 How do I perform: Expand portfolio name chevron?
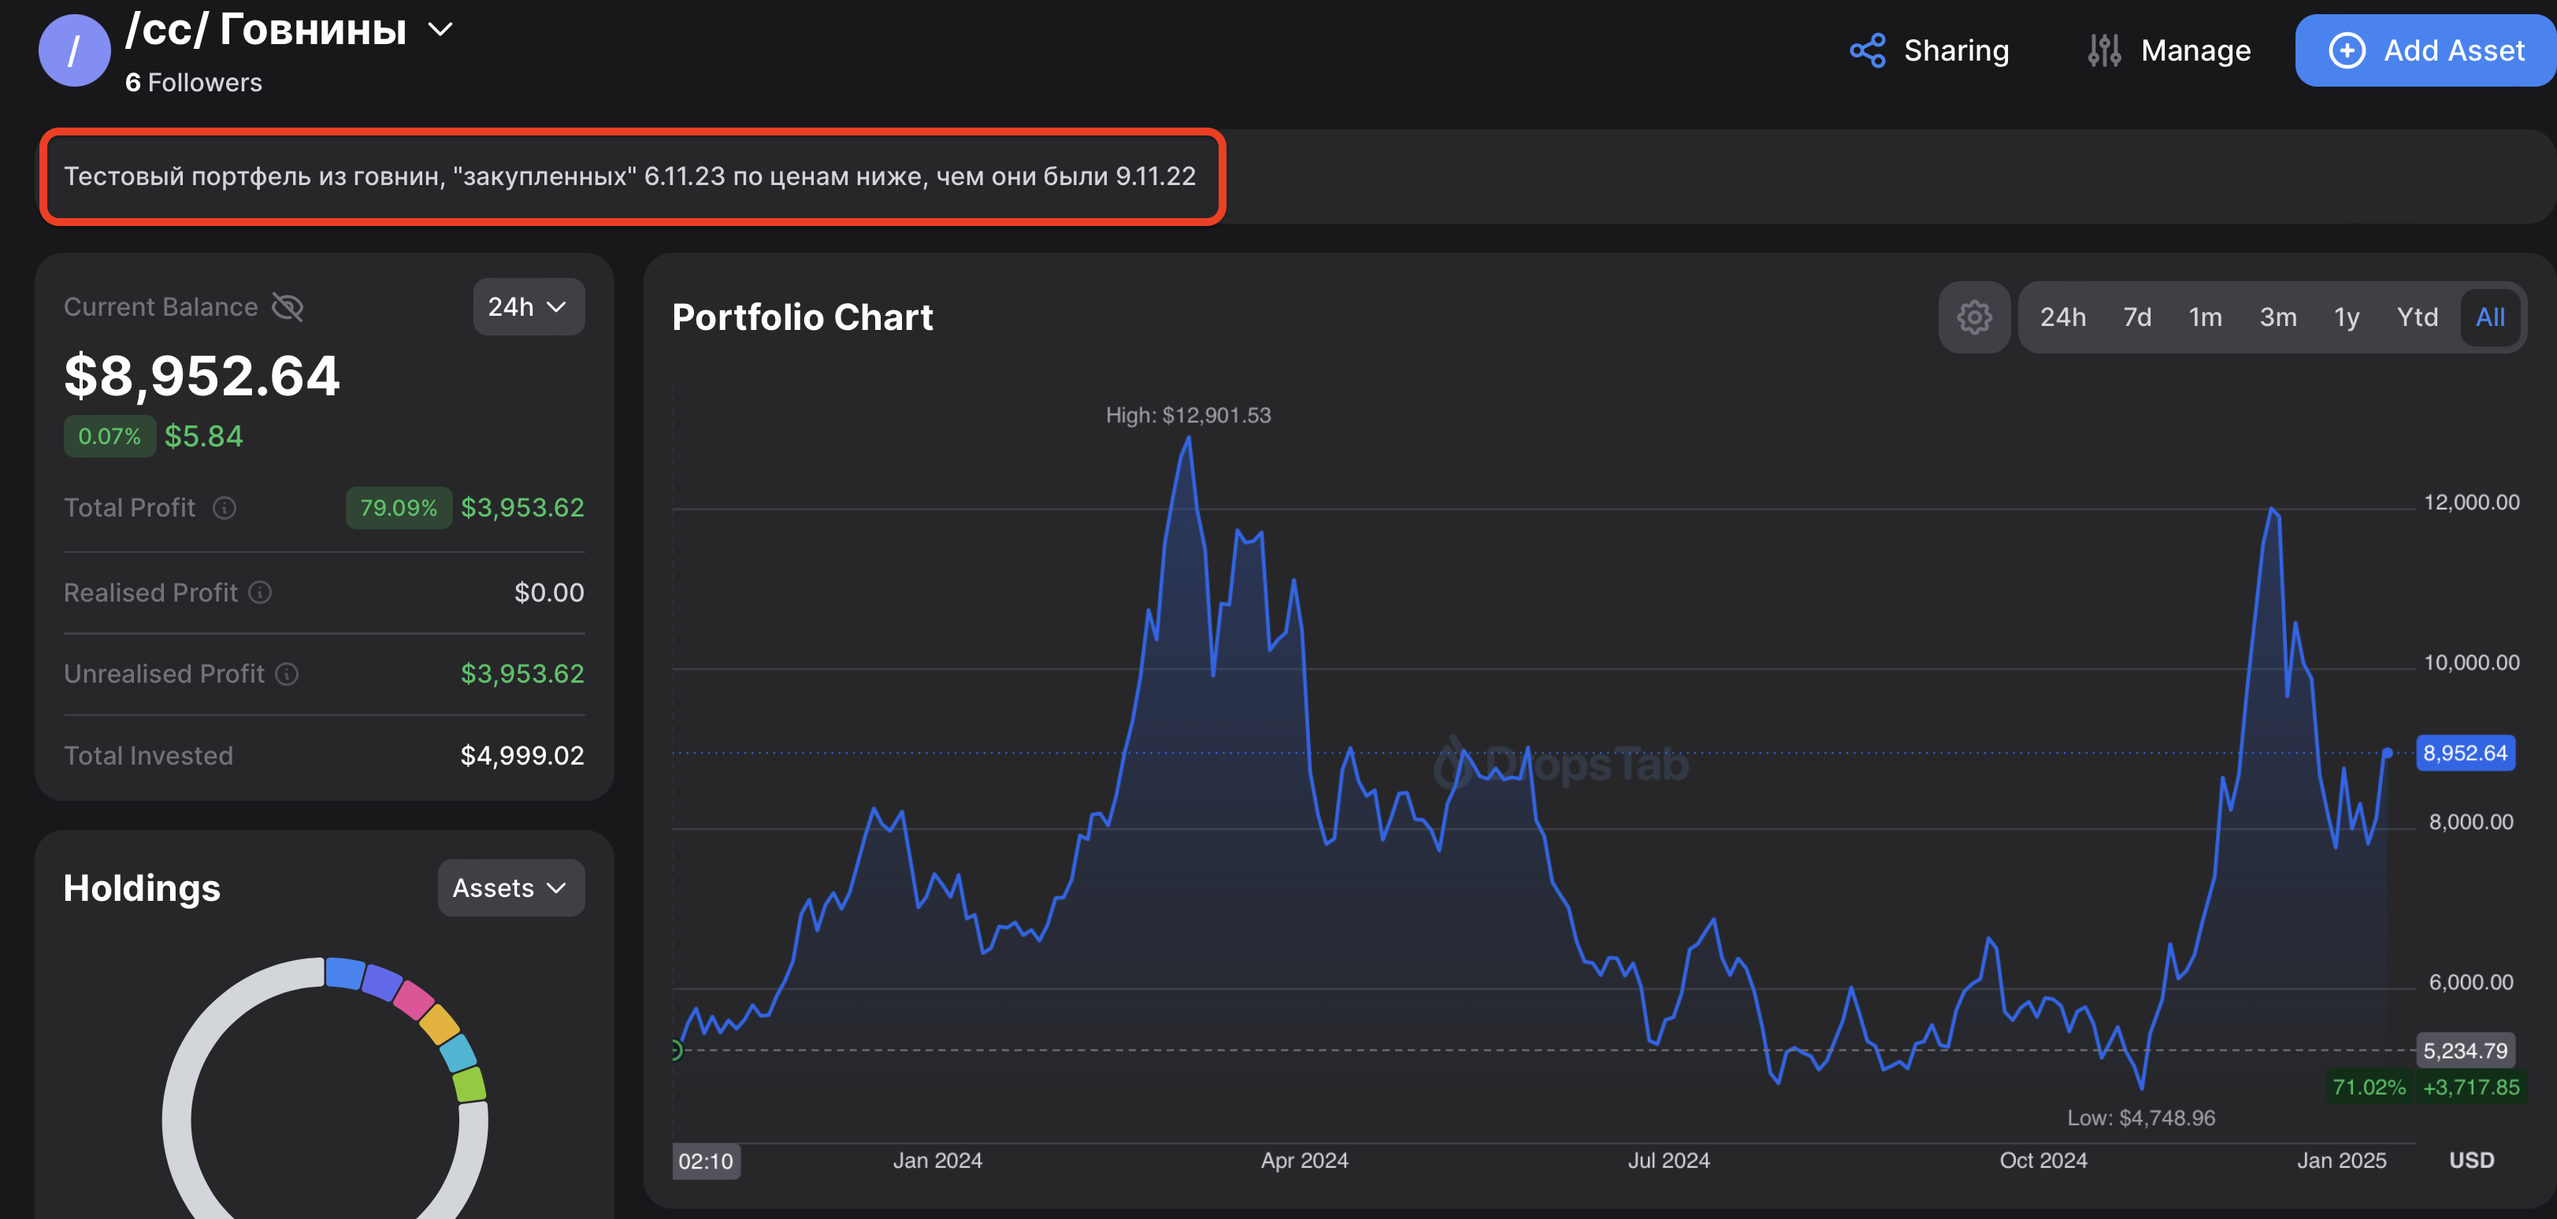(x=440, y=30)
